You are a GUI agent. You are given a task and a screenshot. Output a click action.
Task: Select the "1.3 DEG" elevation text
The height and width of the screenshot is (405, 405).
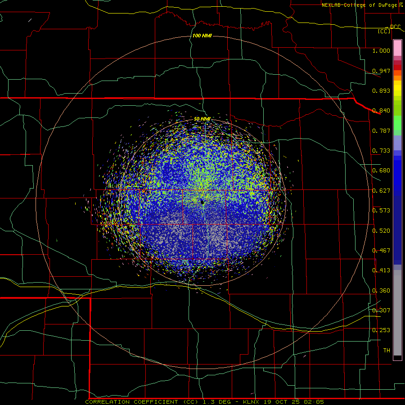(x=216, y=402)
